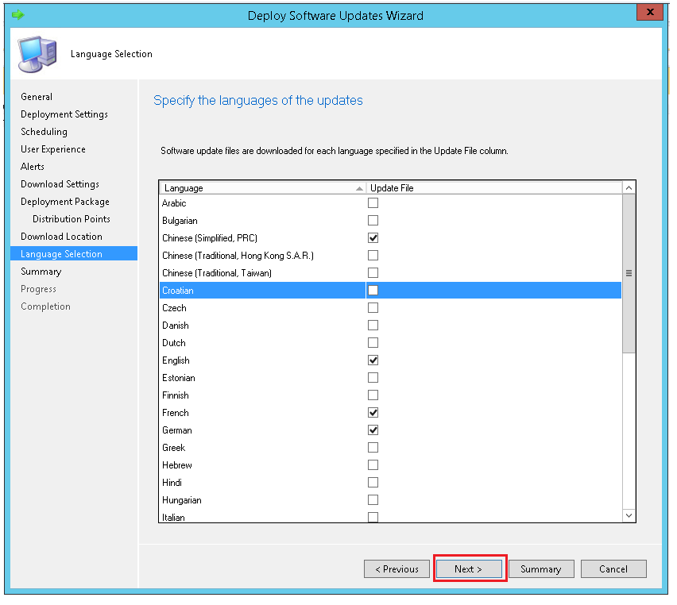This screenshot has width=677, height=605.
Task: Click the scrollbar down arrow
Action: (629, 515)
